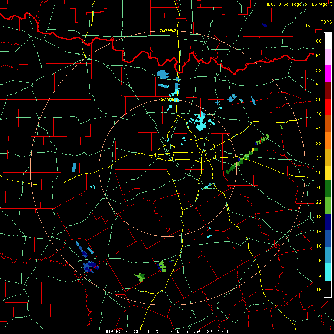
Task: Click the 38 value on the legend
Action: pyautogui.click(x=319, y=143)
